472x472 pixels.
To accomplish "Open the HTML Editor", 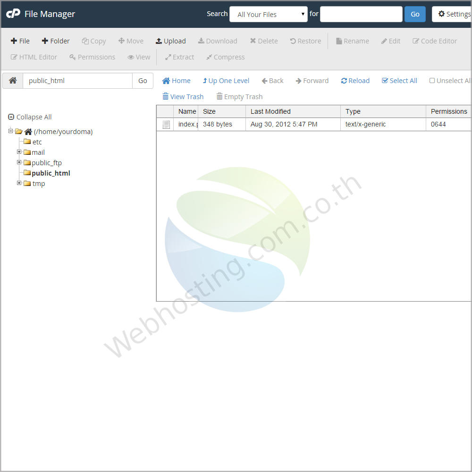I will point(34,57).
